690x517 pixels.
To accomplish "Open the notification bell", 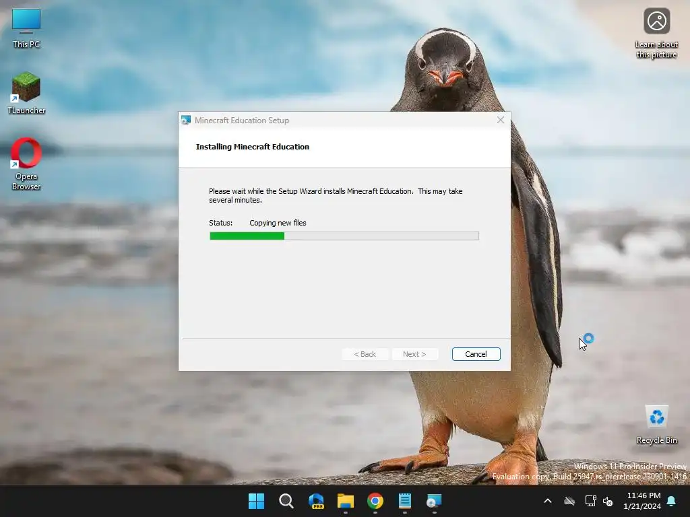I will tap(672, 501).
